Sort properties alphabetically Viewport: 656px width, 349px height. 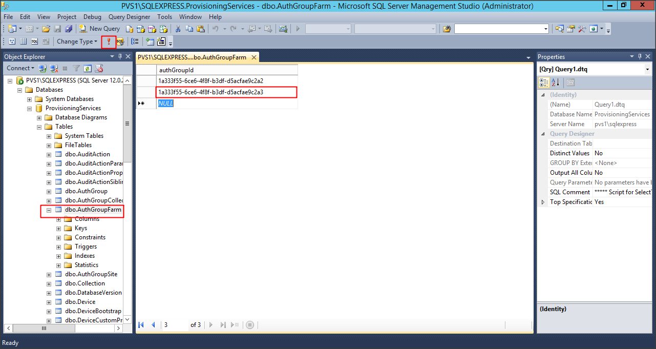coord(557,83)
